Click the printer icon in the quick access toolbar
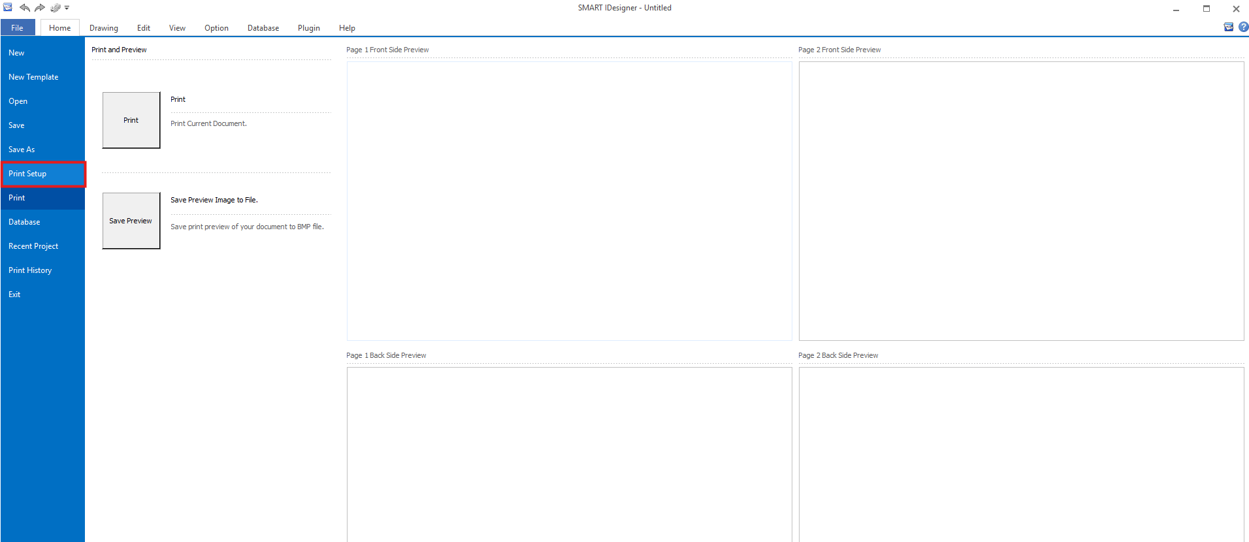This screenshot has height=542, width=1249. pos(56,8)
